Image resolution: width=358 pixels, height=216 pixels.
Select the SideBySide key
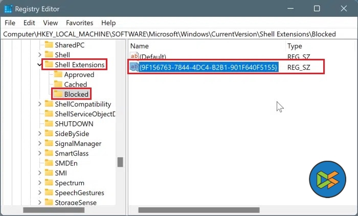point(72,134)
